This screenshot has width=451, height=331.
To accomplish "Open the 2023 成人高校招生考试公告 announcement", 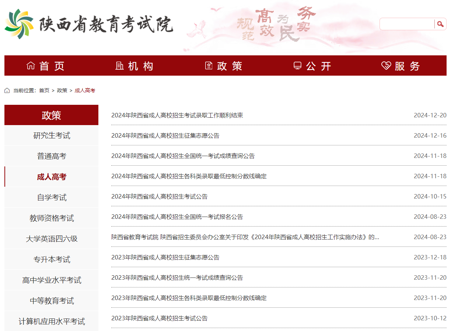I will pos(159,318).
